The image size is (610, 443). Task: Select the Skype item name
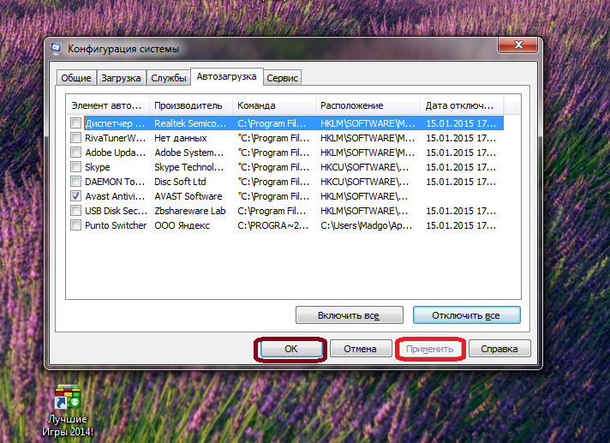coord(98,167)
